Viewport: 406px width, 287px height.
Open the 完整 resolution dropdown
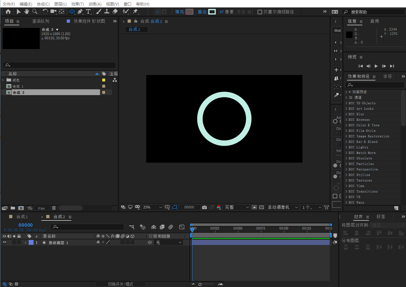pos(236,207)
